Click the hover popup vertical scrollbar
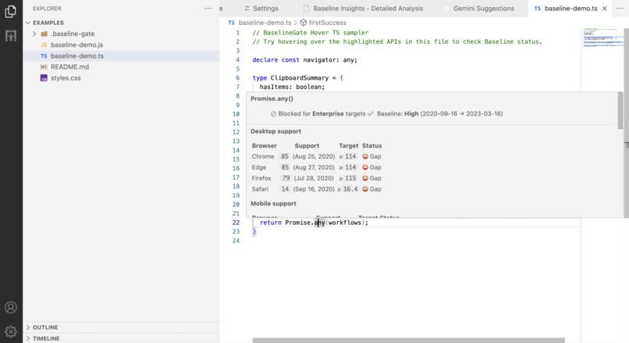The height and width of the screenshot is (343, 629). coord(620,111)
